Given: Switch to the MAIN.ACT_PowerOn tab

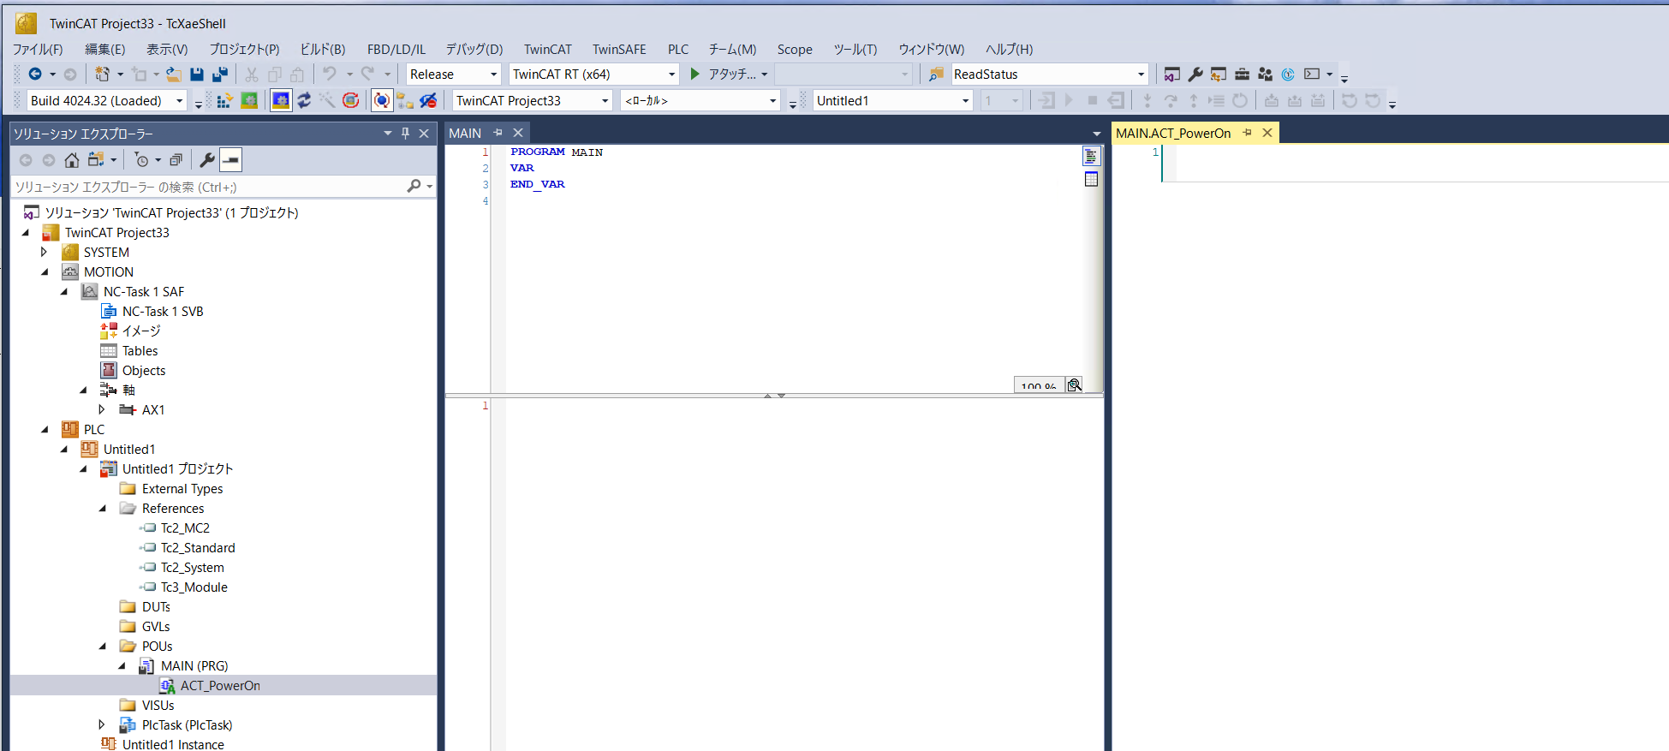Looking at the screenshot, I should [x=1173, y=133].
